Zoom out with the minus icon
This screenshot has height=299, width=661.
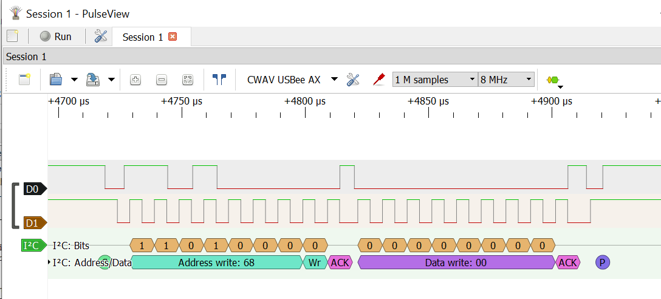point(162,80)
